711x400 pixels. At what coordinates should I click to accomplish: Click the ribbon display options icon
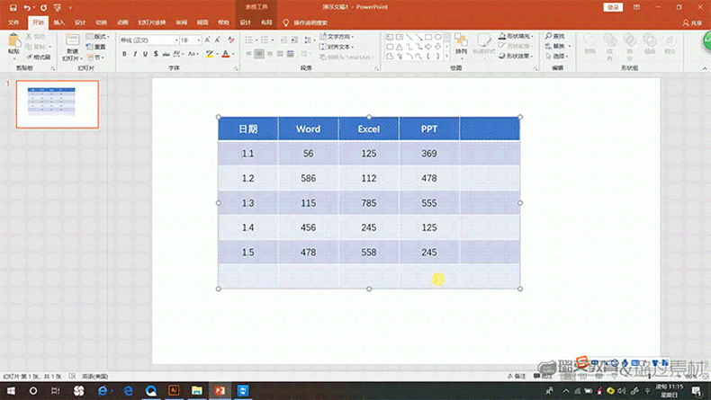point(636,7)
